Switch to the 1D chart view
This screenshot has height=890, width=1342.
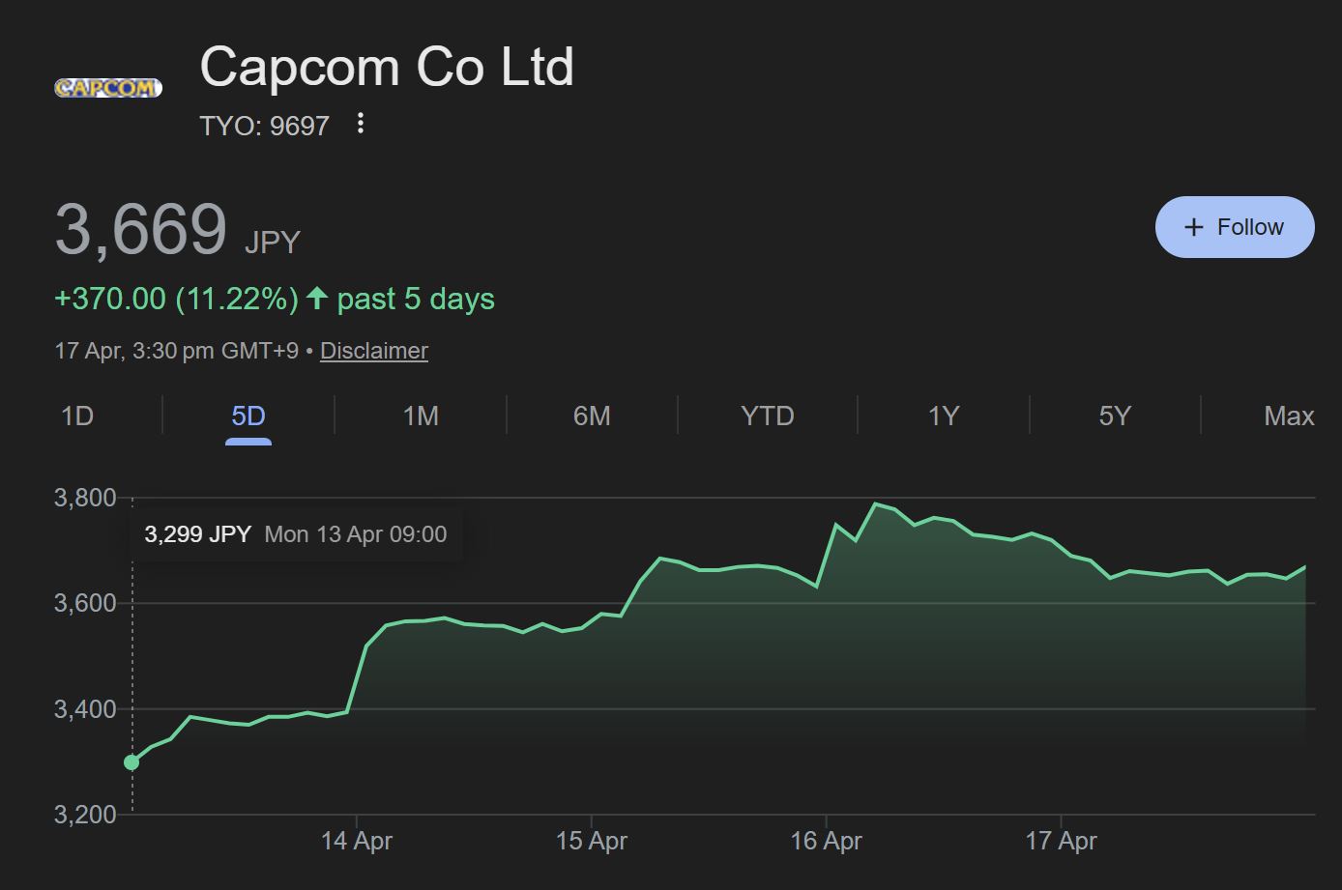pyautogui.click(x=77, y=416)
